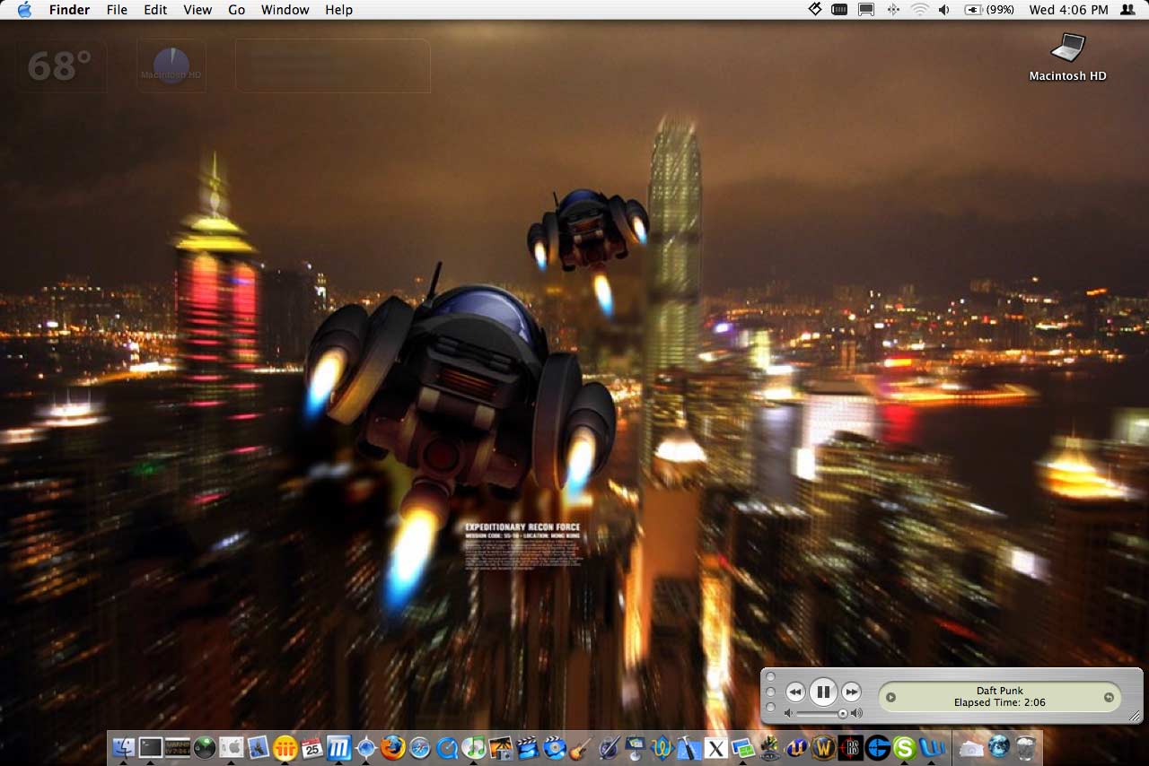Launch Keynote from the Dock
The width and height of the screenshot is (1149, 766).
(636, 747)
